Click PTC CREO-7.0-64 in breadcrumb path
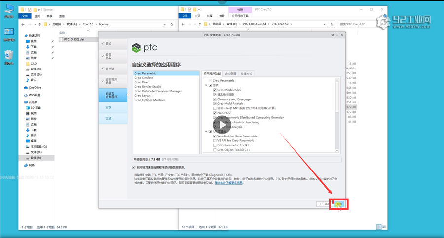 (x=254, y=24)
